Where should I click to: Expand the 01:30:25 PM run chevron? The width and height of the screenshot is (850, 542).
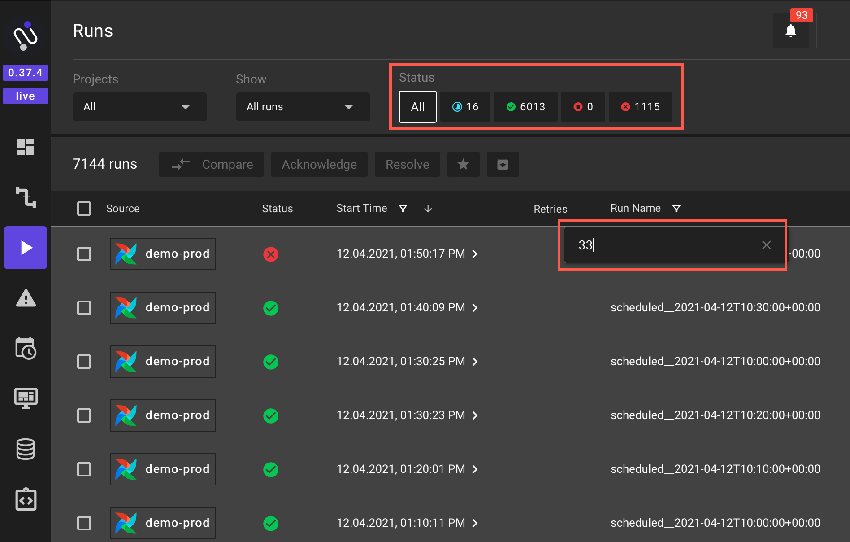(x=475, y=362)
